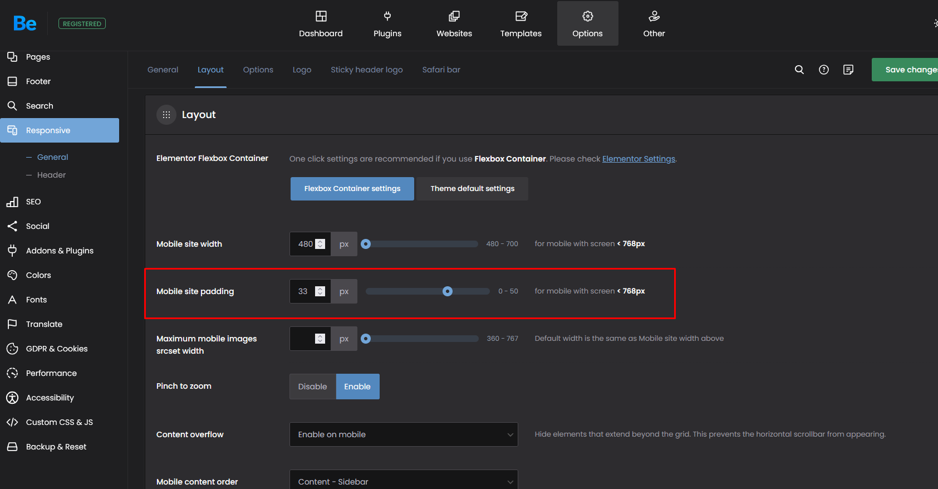Switch to the Options tab
Image resolution: width=938 pixels, height=489 pixels.
[x=258, y=70]
